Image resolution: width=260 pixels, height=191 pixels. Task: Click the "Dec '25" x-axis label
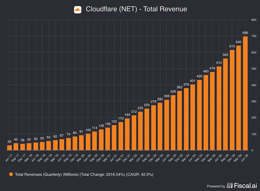pos(231,158)
